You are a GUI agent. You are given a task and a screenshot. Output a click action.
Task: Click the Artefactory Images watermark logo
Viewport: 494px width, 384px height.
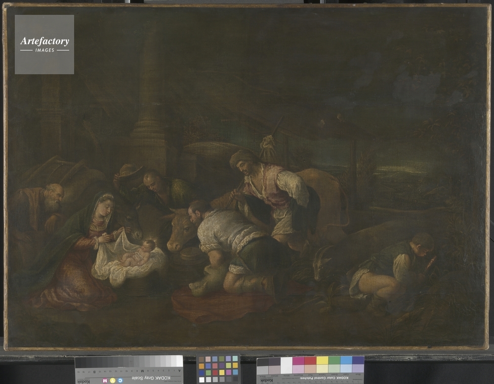click(x=44, y=45)
